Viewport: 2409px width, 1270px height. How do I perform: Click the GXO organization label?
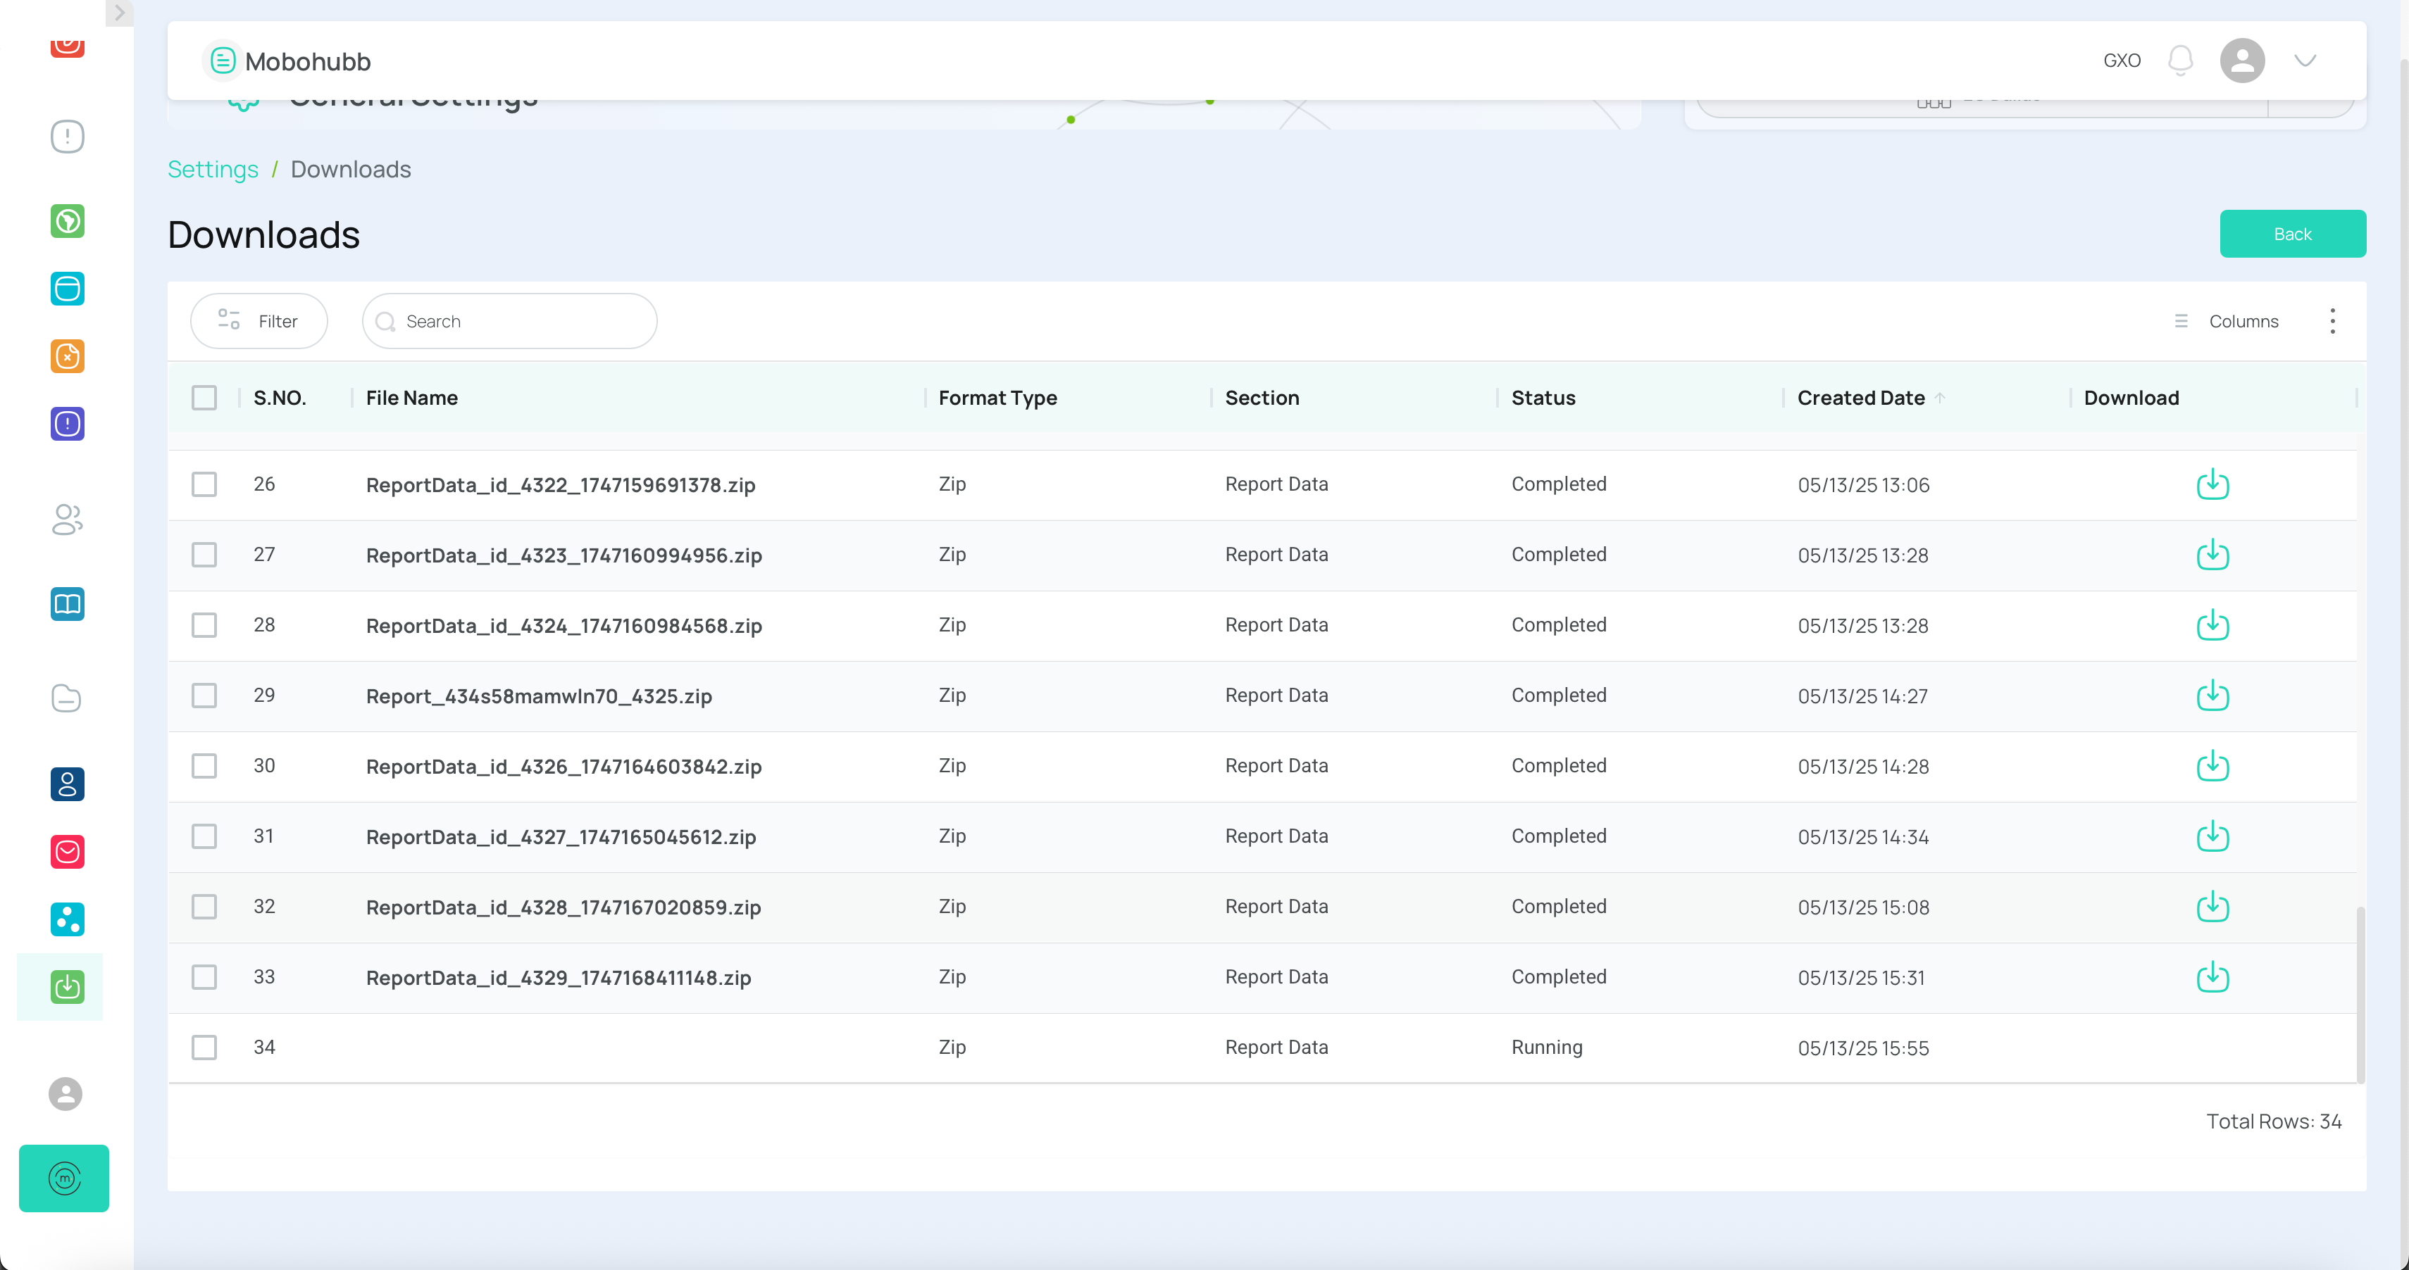tap(2122, 61)
